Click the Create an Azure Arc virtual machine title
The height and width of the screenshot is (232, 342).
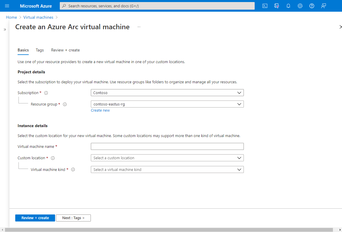(x=72, y=27)
